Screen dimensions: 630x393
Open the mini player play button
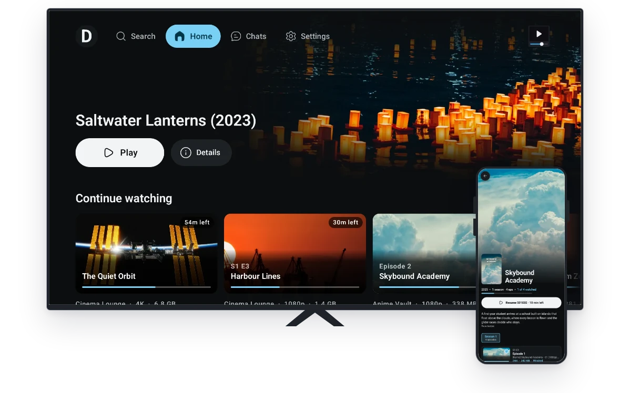(x=539, y=34)
